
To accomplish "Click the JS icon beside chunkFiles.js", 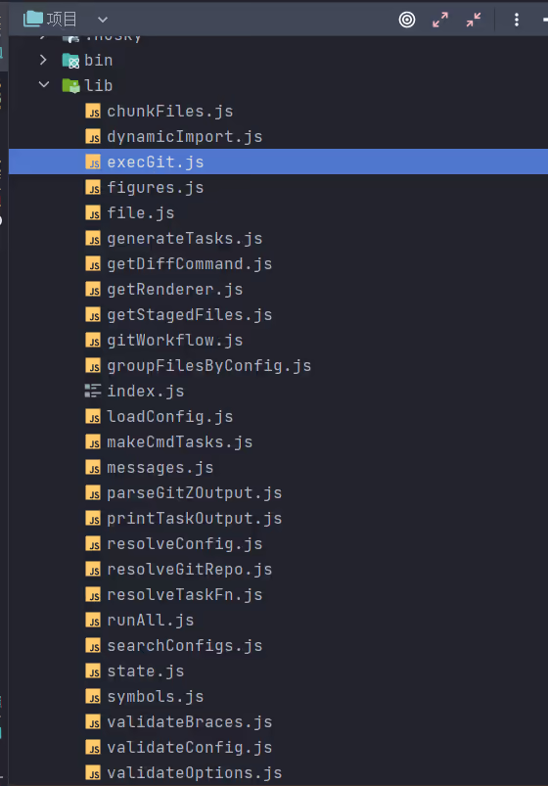I will 93,112.
